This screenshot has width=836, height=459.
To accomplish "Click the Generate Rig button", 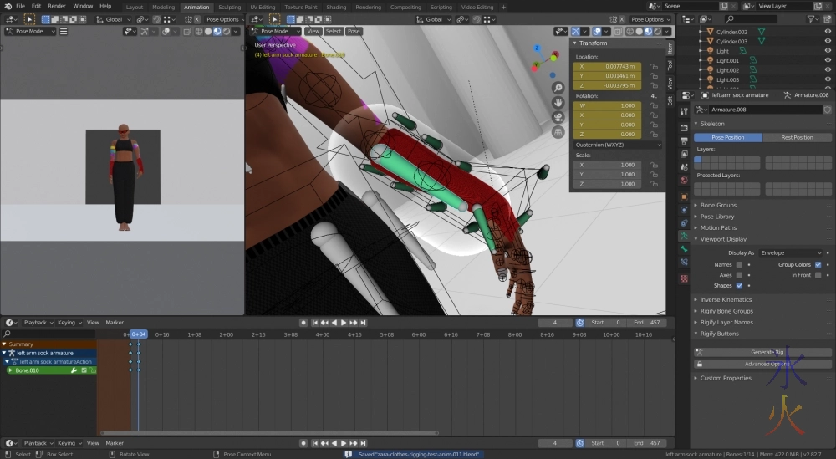I will (767, 352).
